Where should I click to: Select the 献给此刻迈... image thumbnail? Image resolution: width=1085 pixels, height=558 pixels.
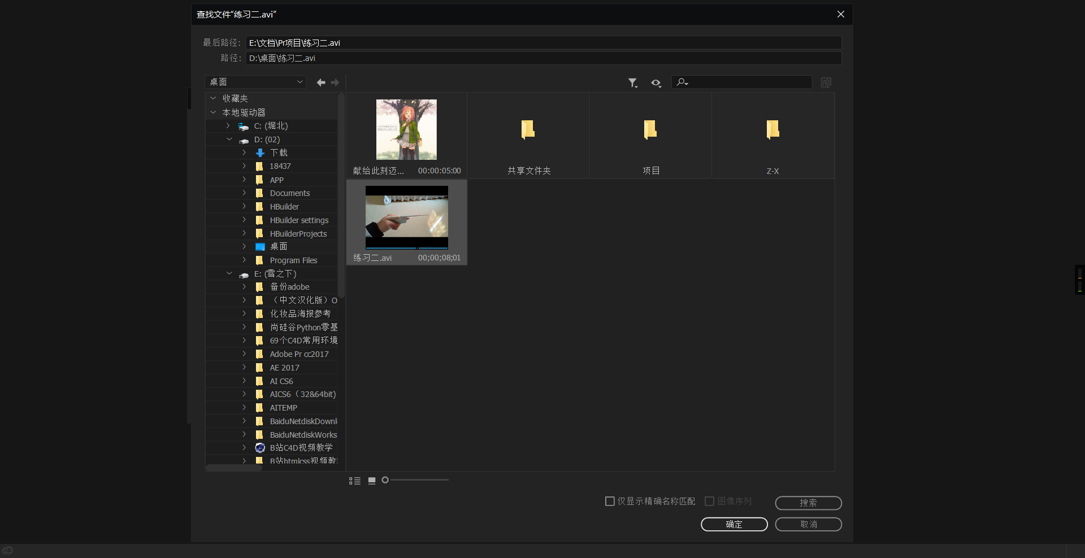(x=406, y=129)
